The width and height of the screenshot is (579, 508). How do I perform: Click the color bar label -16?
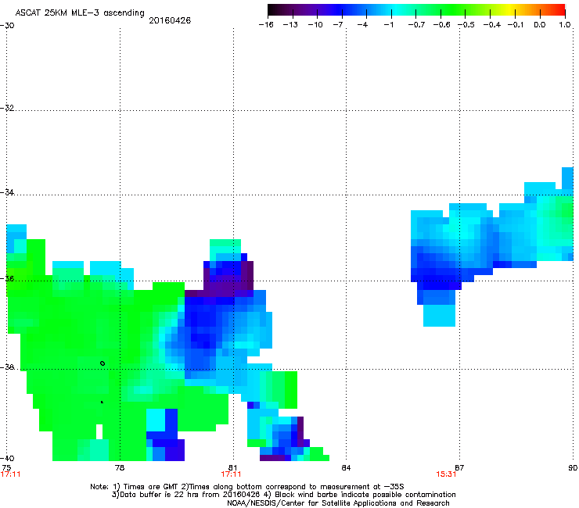[x=266, y=25]
